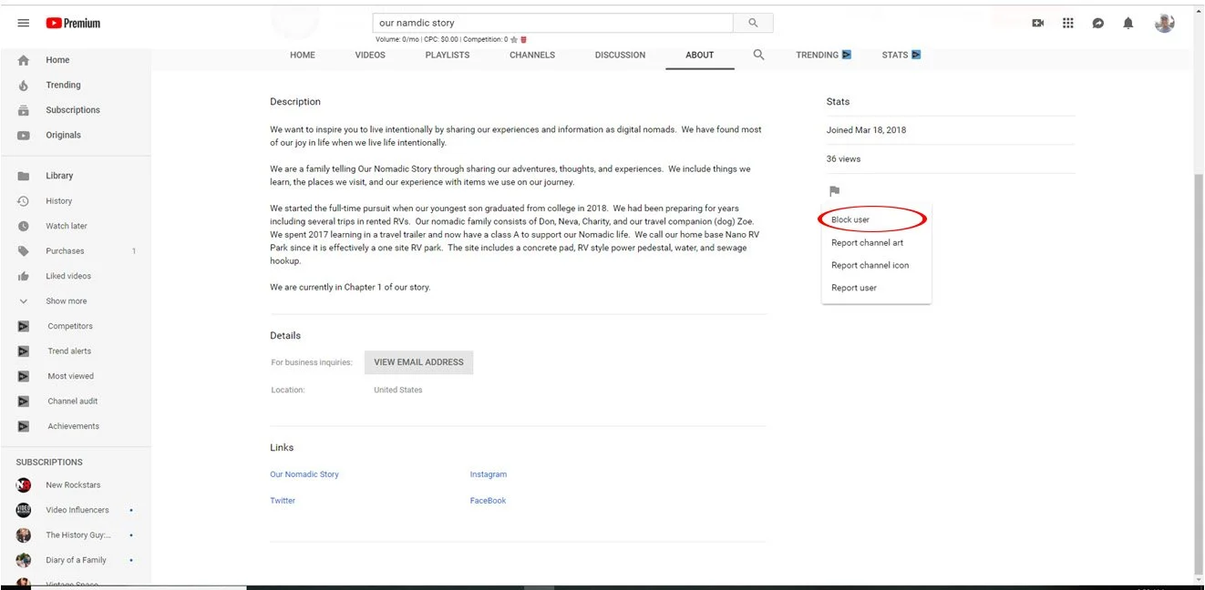Open the account avatar menu

point(1164,24)
